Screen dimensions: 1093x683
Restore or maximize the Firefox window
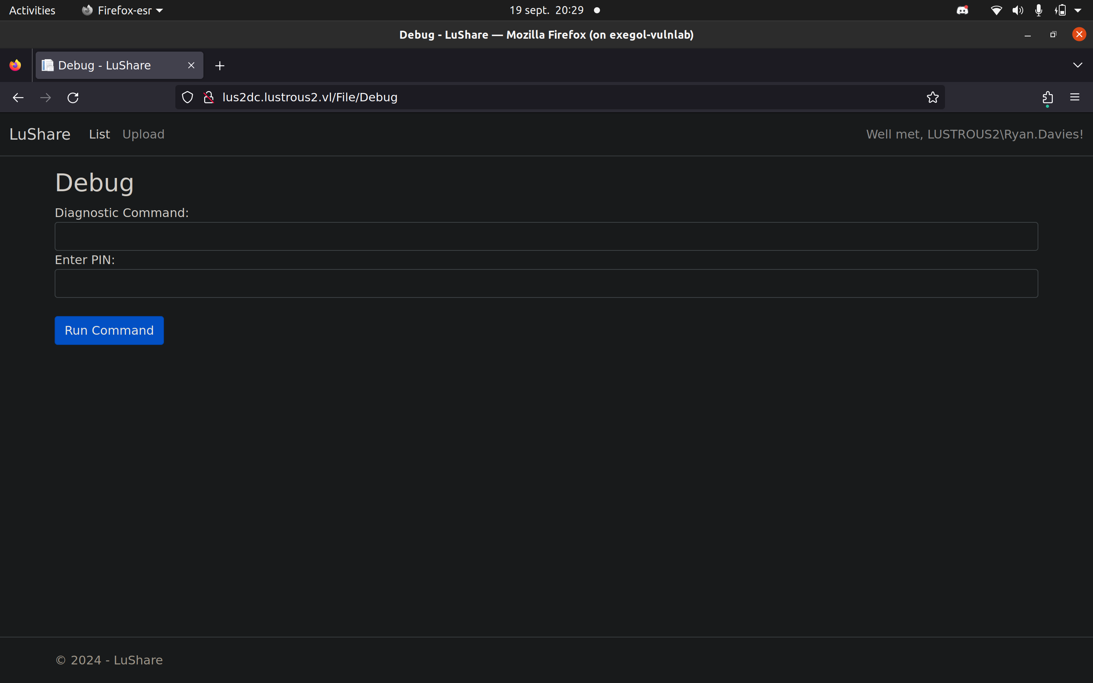tap(1053, 35)
